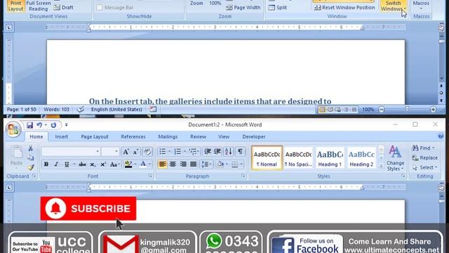Open the Developer tab
The image size is (449, 253).
click(x=254, y=136)
